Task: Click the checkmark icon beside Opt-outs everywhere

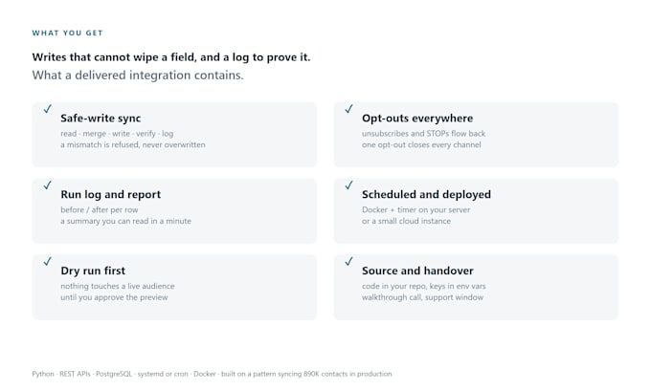Action: point(348,109)
